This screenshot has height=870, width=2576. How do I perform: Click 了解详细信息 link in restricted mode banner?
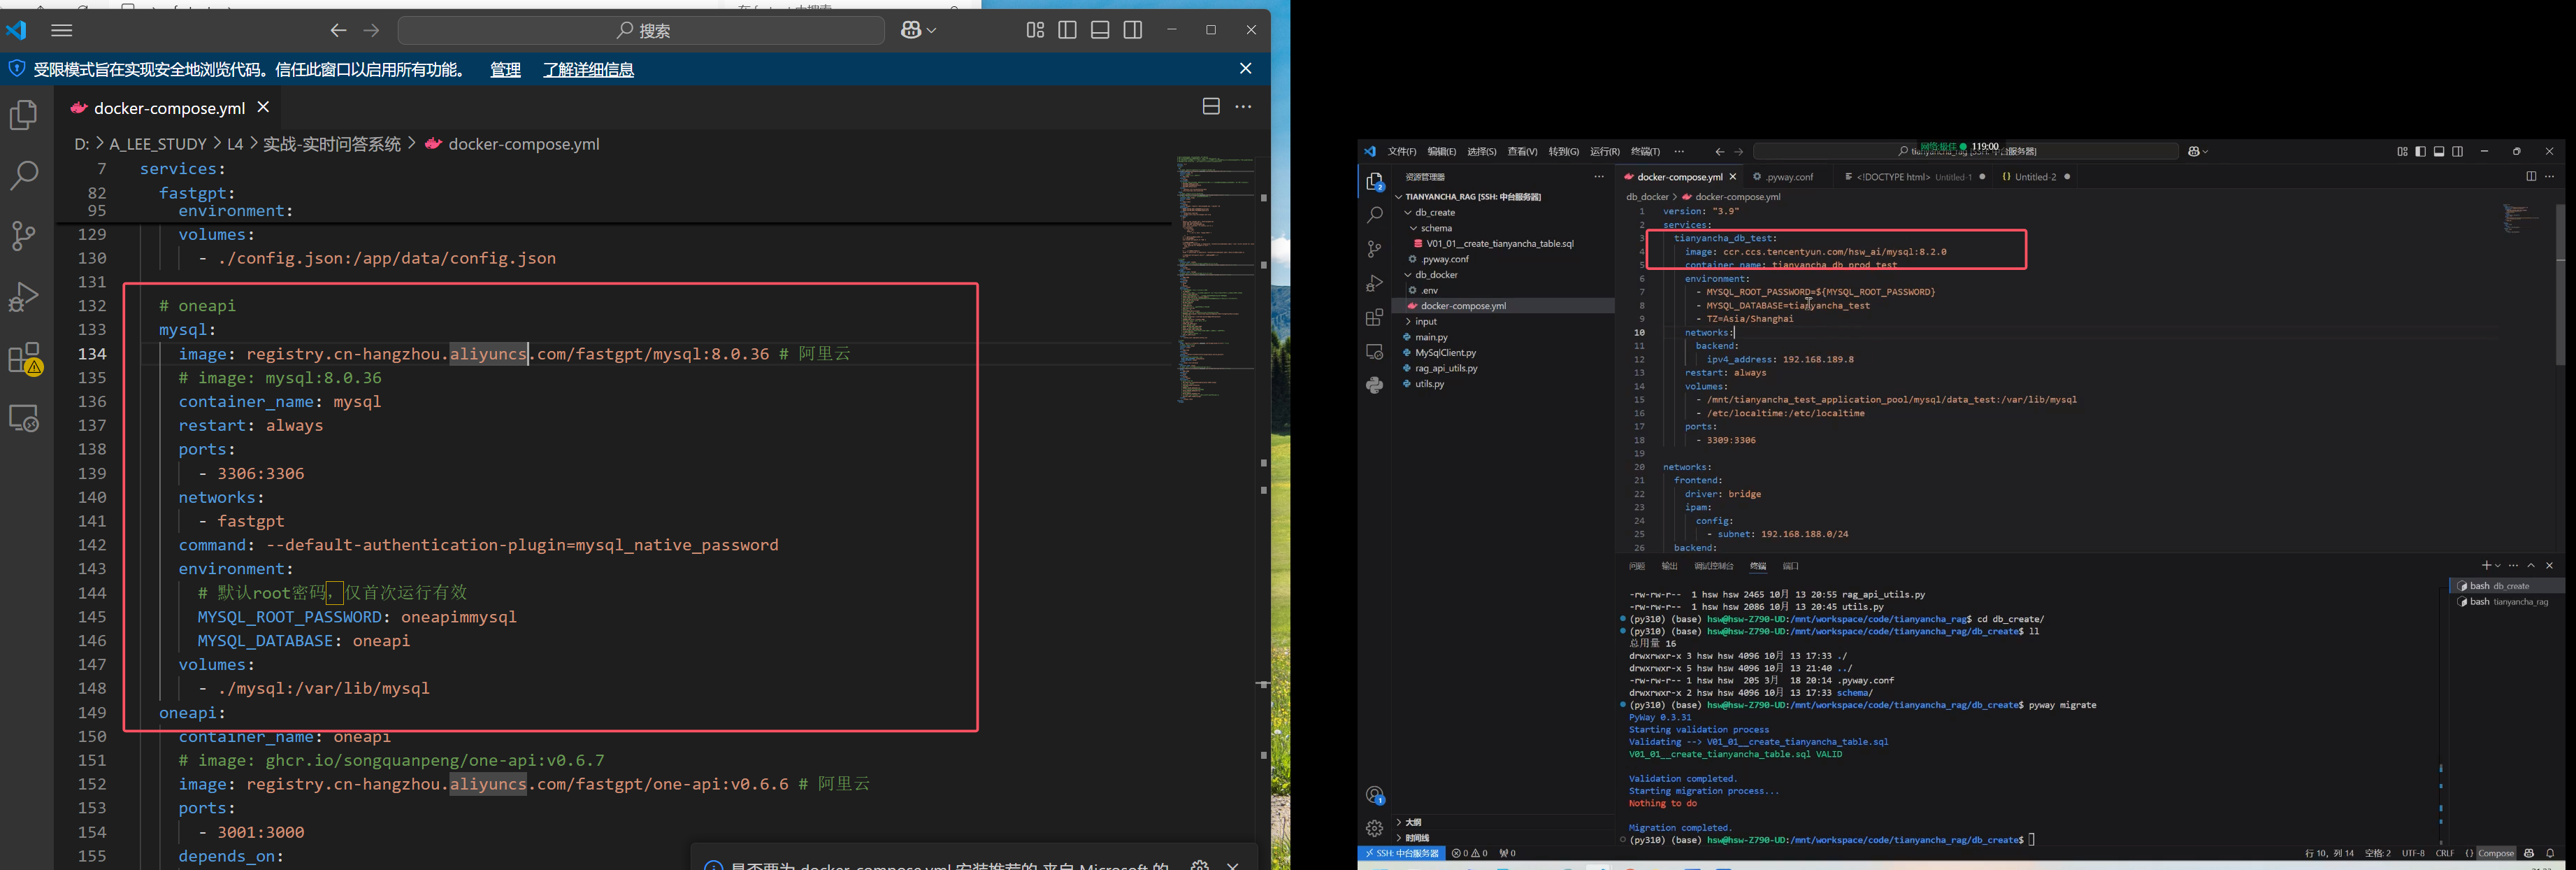pos(588,69)
